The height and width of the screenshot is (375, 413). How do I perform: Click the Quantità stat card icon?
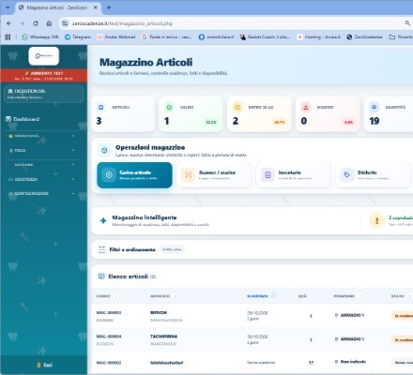tap(374, 107)
